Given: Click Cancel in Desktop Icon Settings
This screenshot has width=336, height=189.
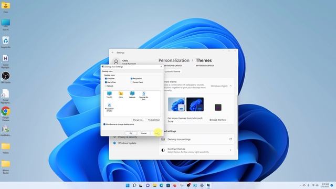Looking at the screenshot, I should point(144,133).
